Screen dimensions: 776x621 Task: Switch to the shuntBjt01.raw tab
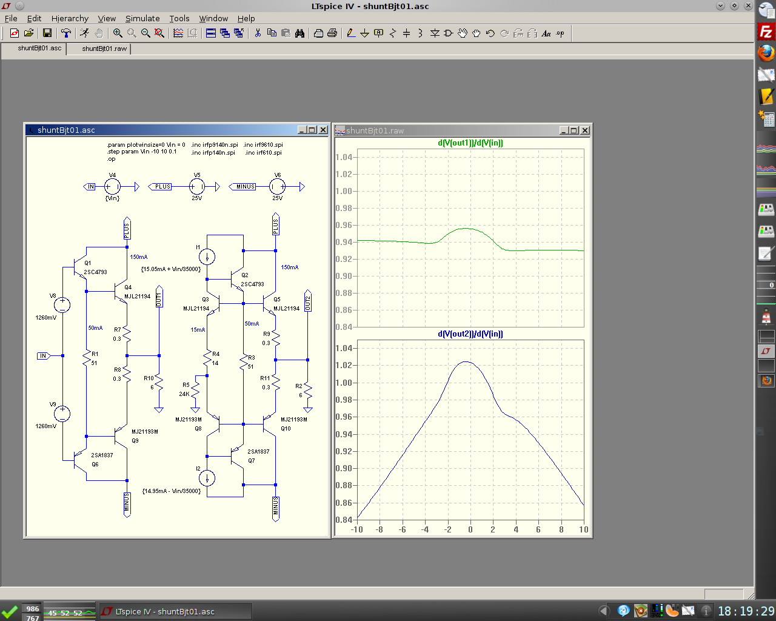(x=104, y=49)
